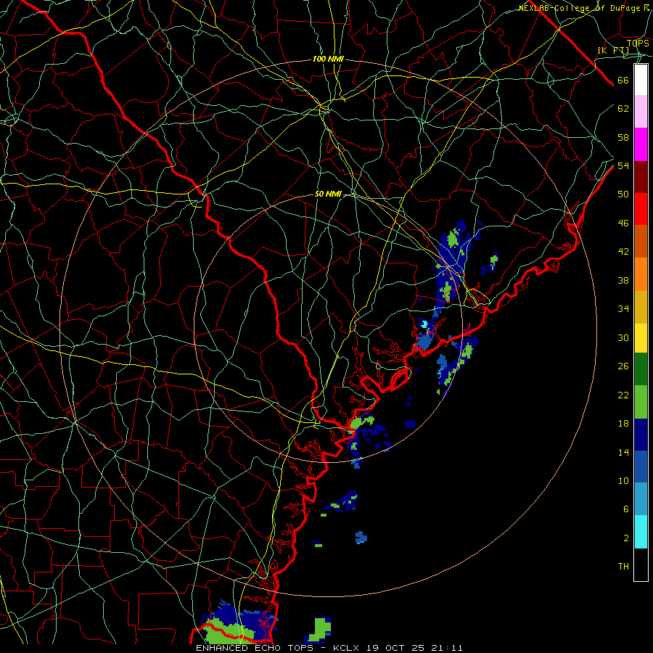The width and height of the screenshot is (653, 653).
Task: Click the legend value '10'
Action: [623, 480]
